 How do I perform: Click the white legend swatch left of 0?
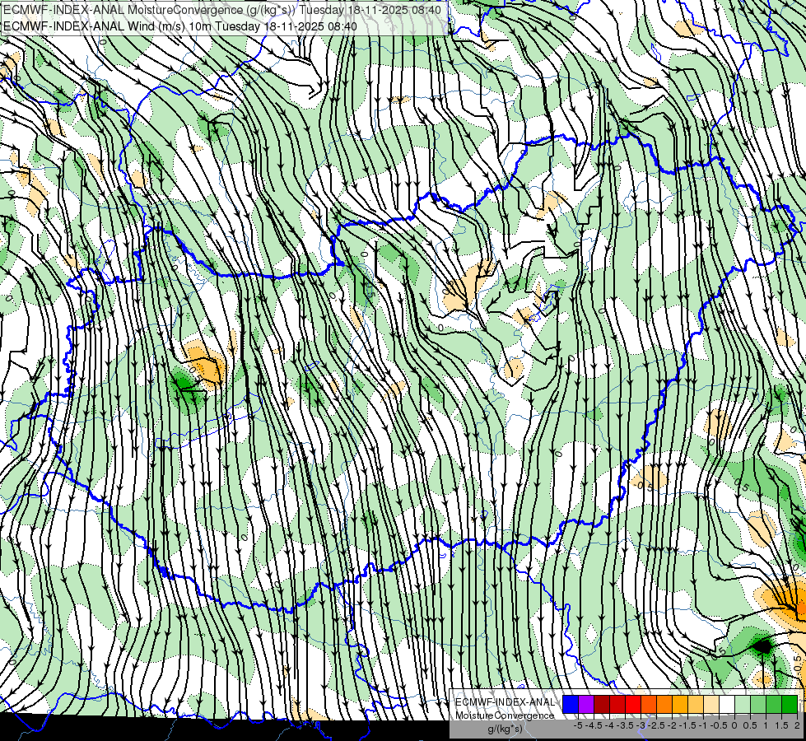(x=727, y=704)
